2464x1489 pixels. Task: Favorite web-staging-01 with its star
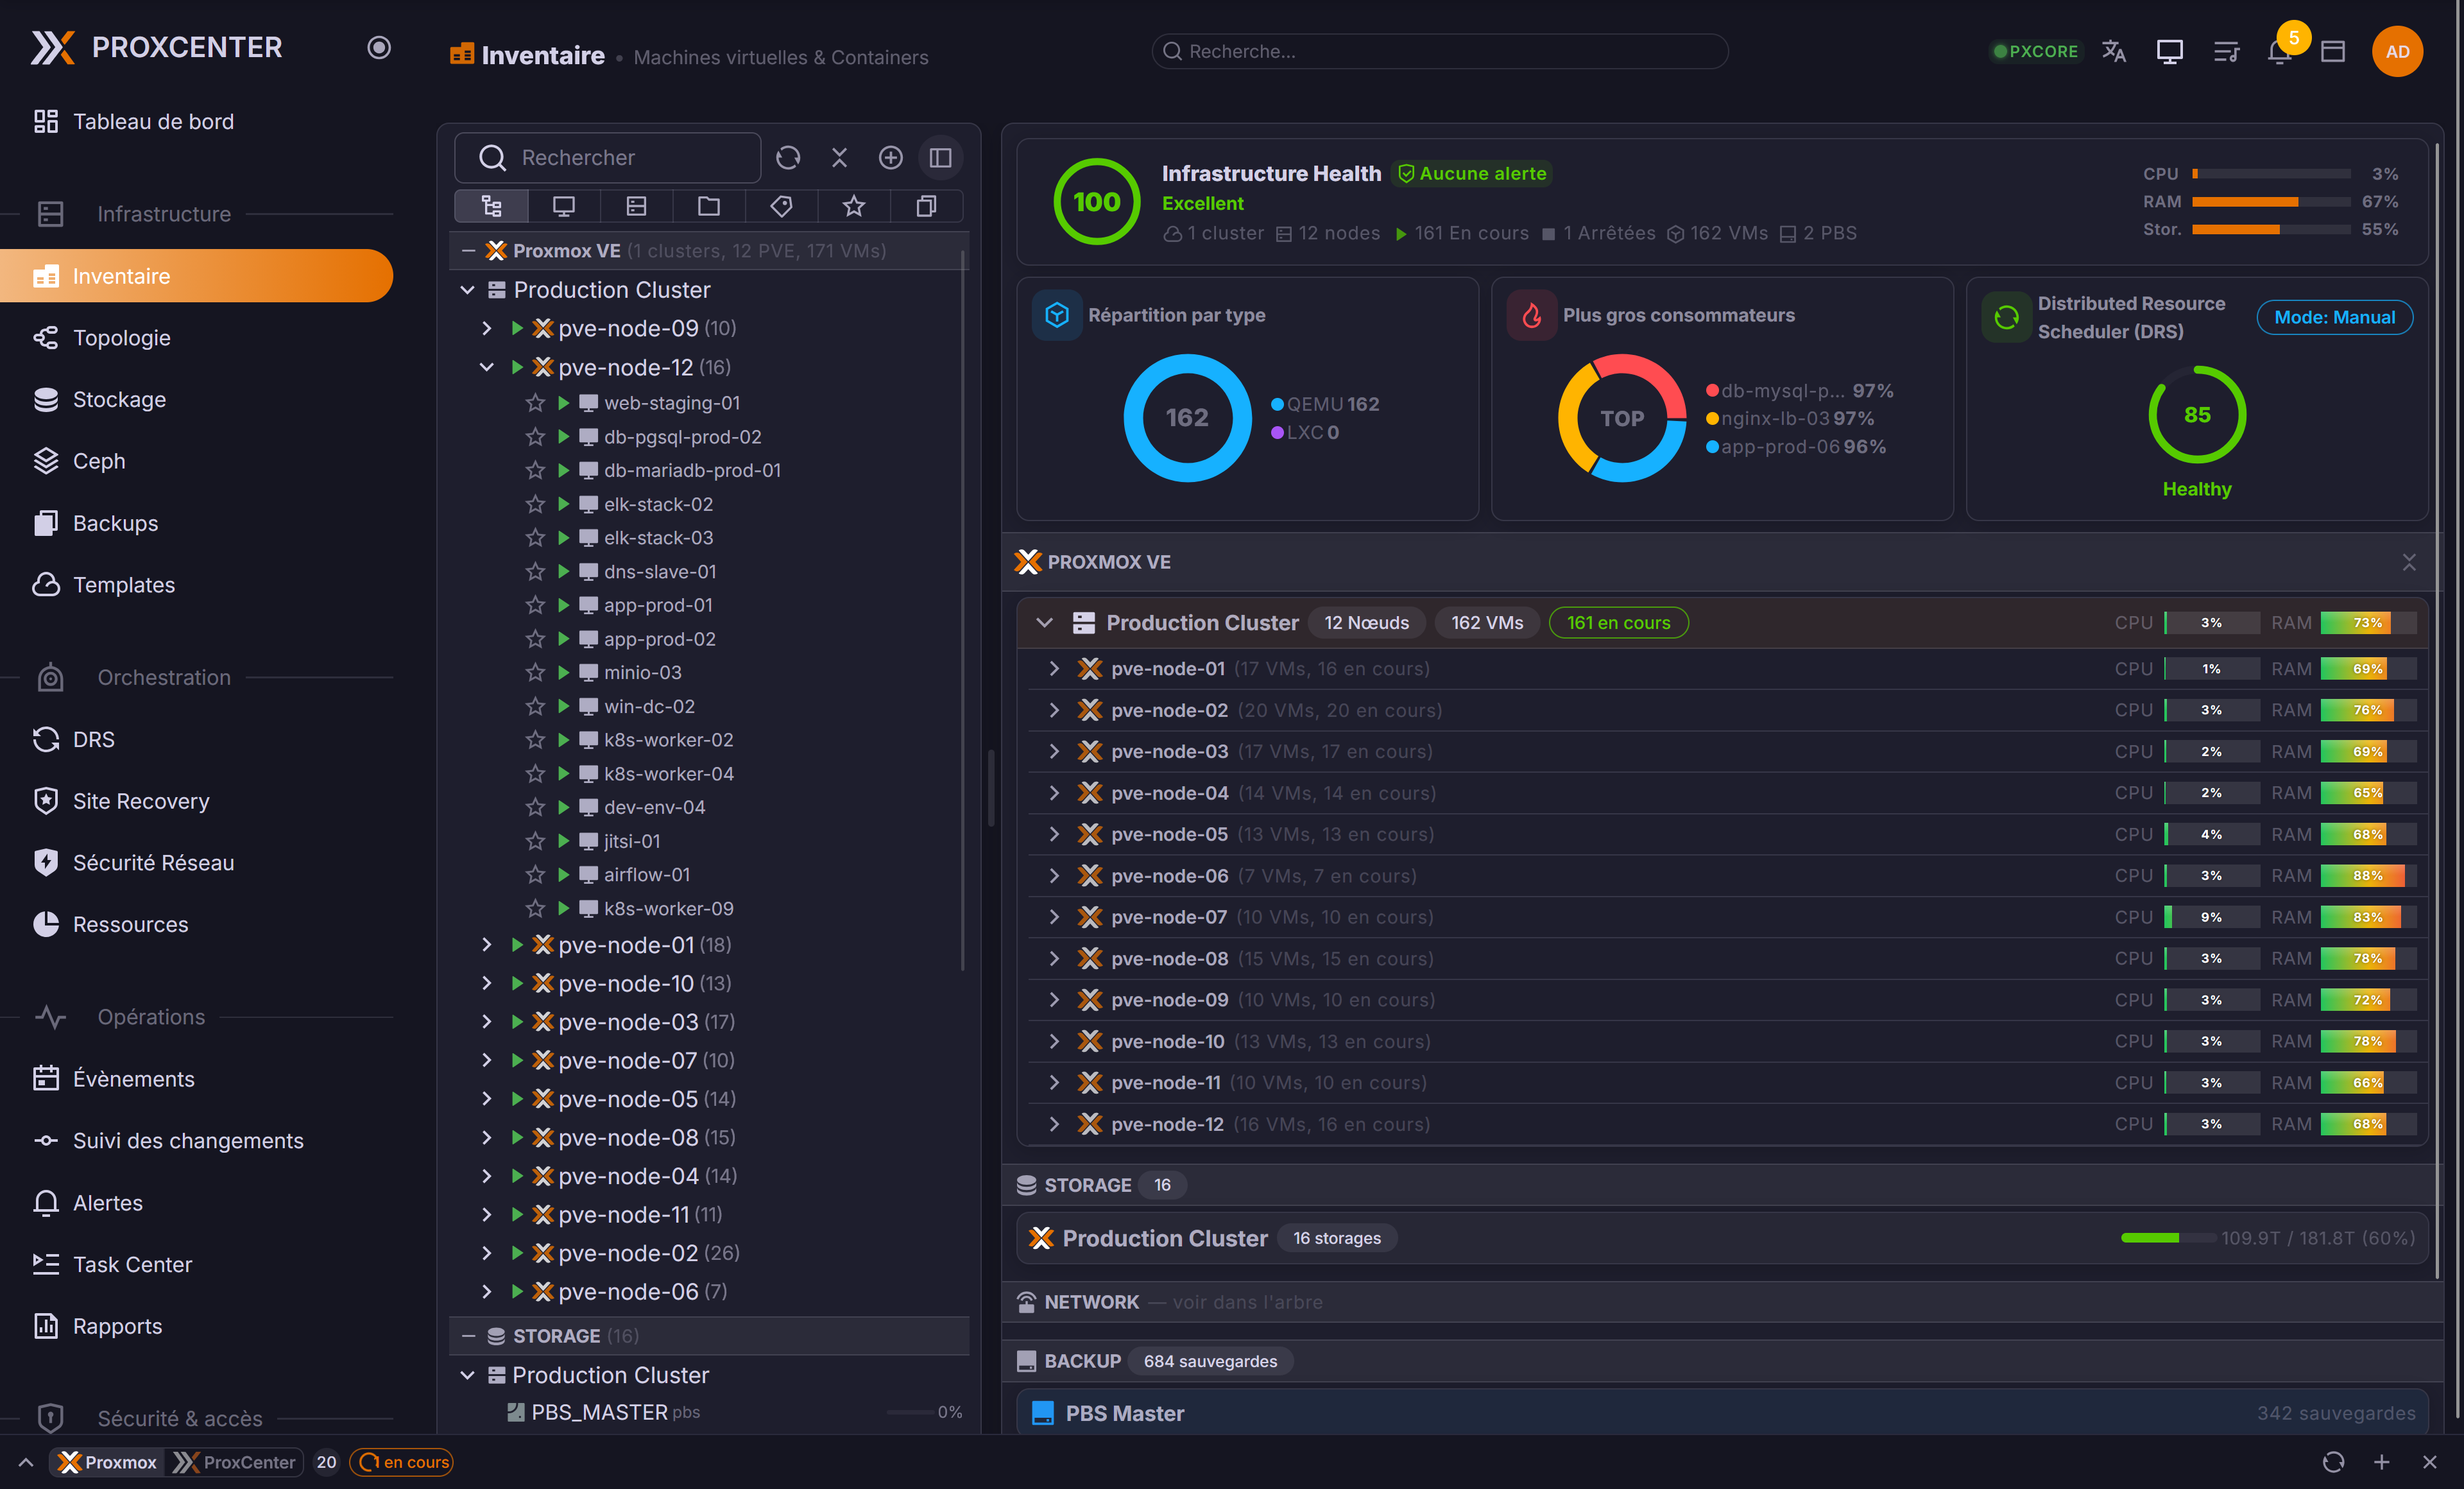[x=535, y=403]
